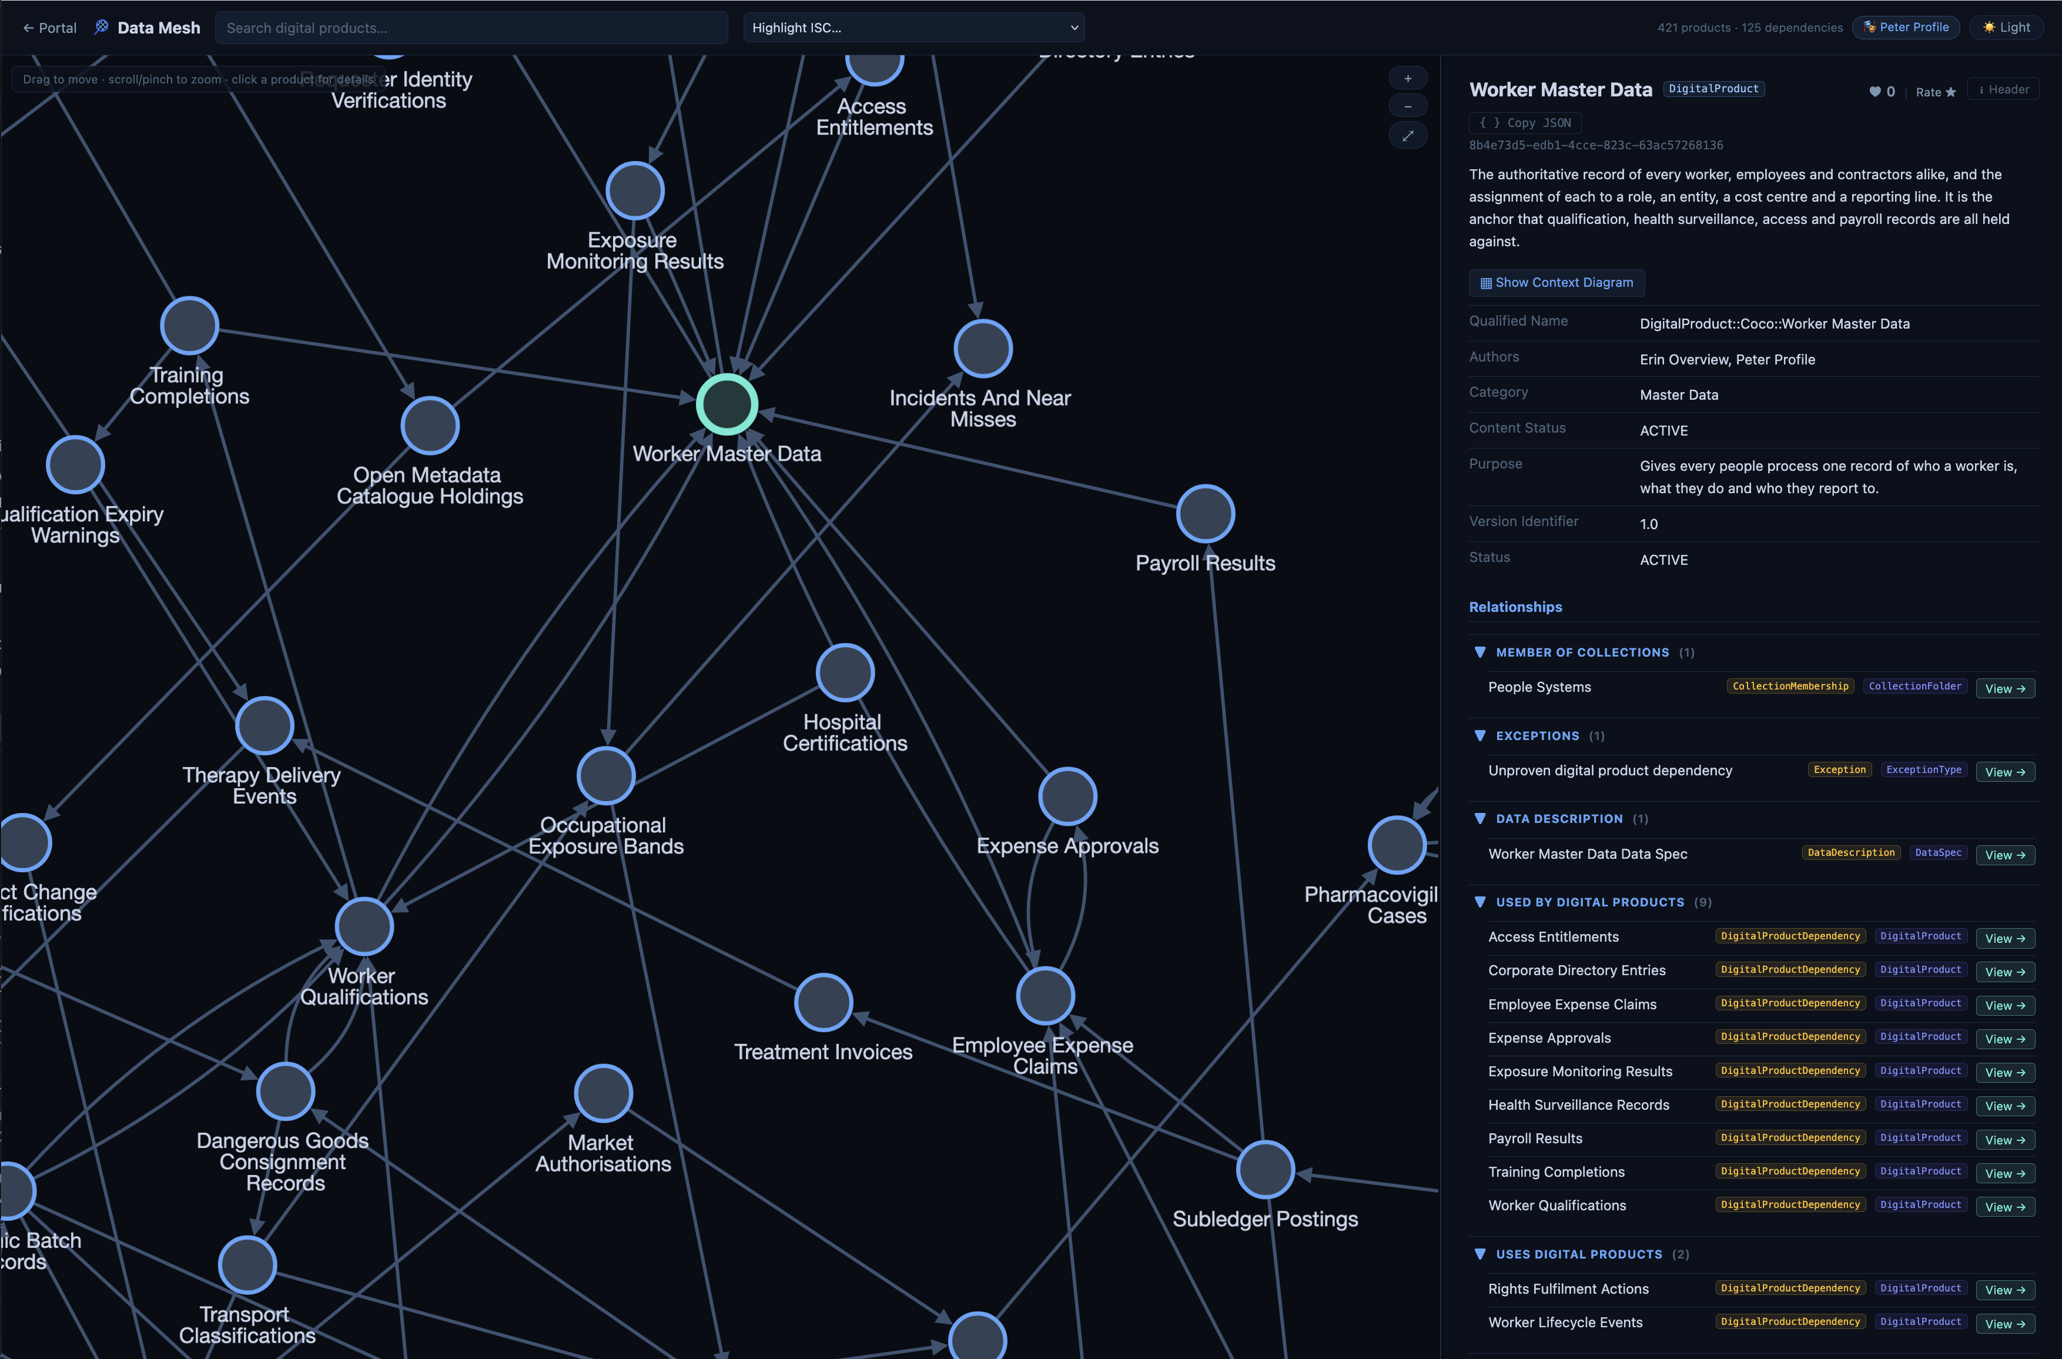Viewport: 2062px width, 1359px height.
Task: Go back to Portal
Action: click(49, 28)
